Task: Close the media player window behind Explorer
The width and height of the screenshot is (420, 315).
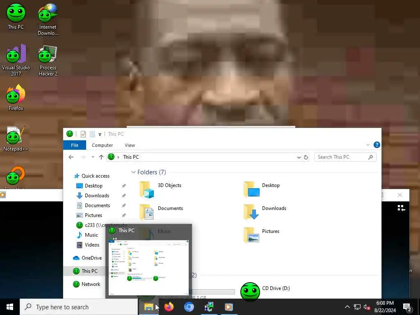Action: click(x=399, y=195)
